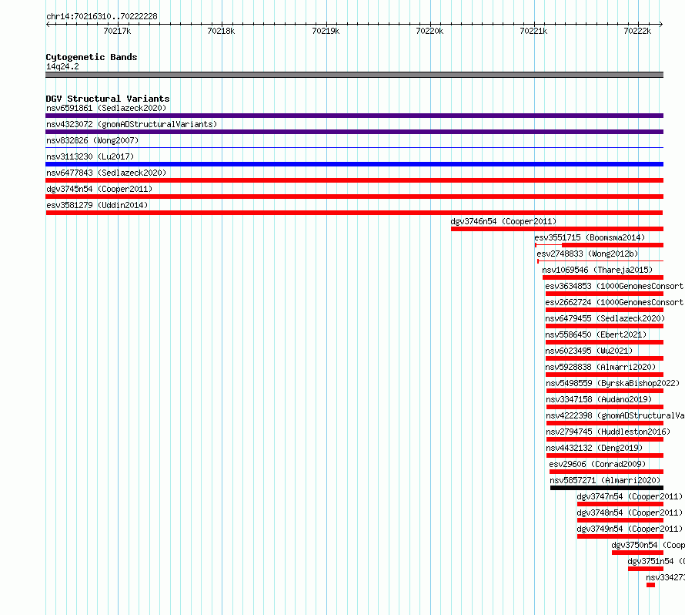
Task: Open nsv5928838 (Almarri2020) label
Action: pos(600,367)
